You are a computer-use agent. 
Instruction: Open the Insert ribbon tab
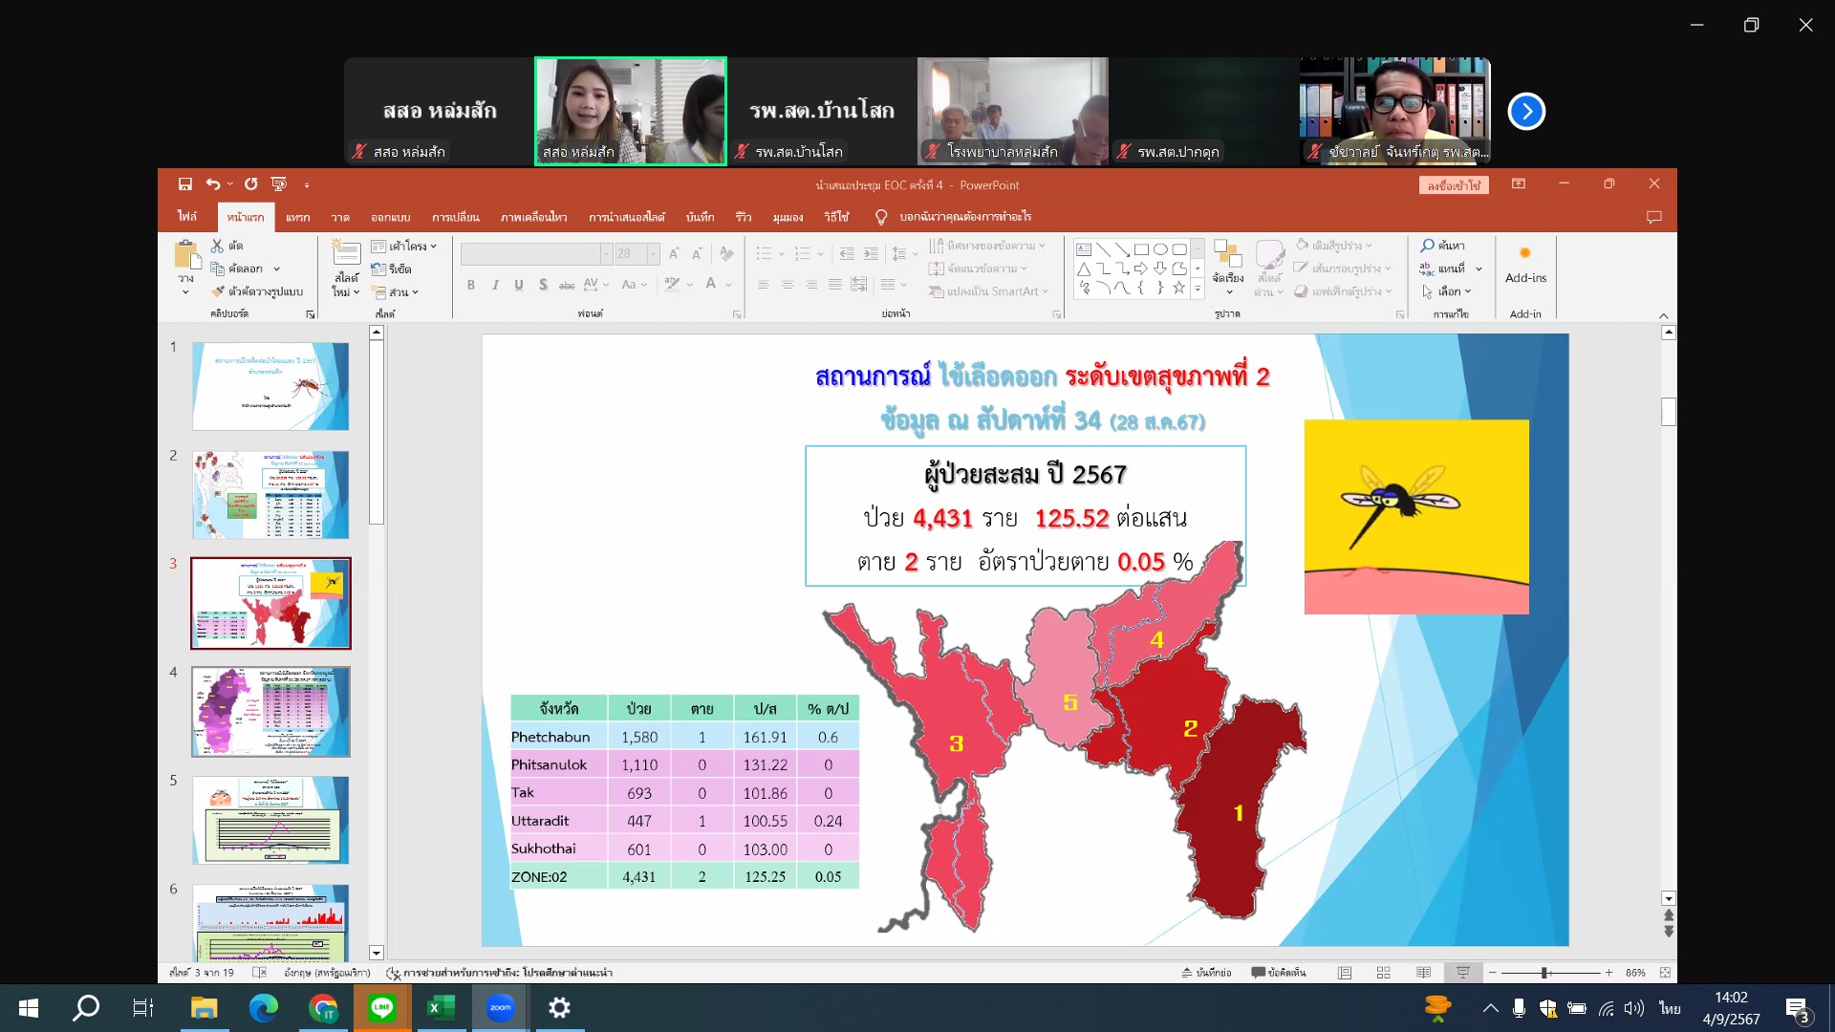[x=297, y=217]
